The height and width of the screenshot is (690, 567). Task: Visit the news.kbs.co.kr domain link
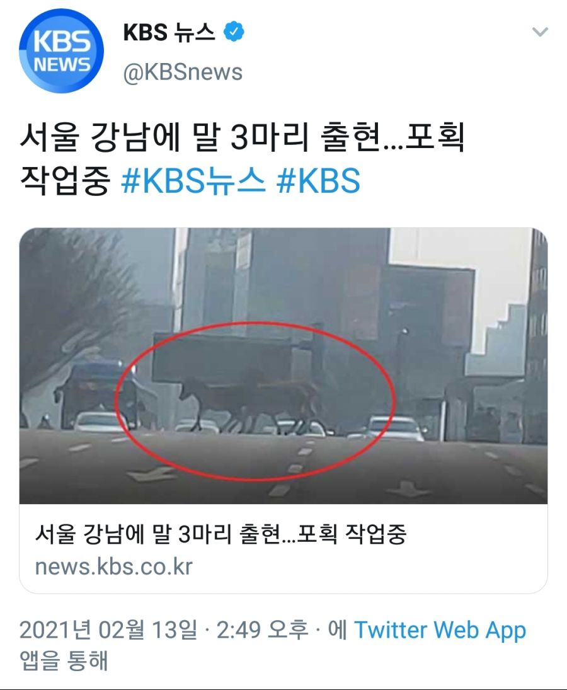[114, 566]
